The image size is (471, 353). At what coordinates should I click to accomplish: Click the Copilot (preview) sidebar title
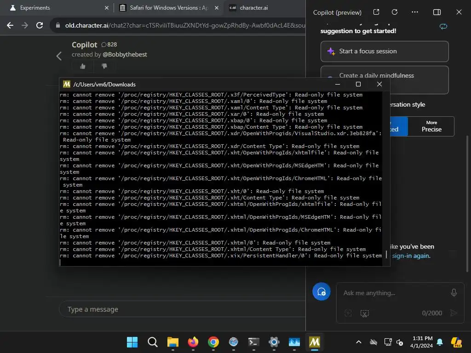[x=337, y=12]
